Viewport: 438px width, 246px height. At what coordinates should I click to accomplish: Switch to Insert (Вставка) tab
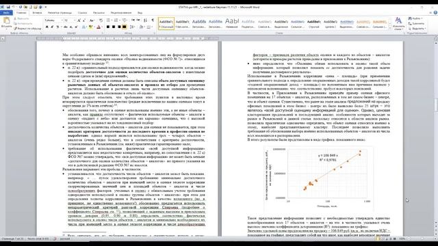[x=37, y=12]
